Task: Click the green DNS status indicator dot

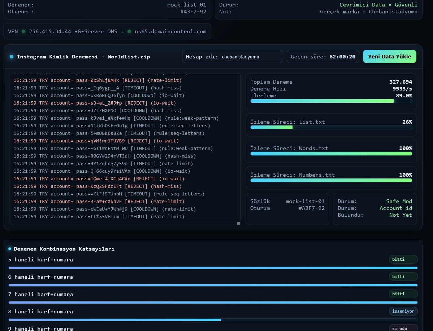Action: 129,31
